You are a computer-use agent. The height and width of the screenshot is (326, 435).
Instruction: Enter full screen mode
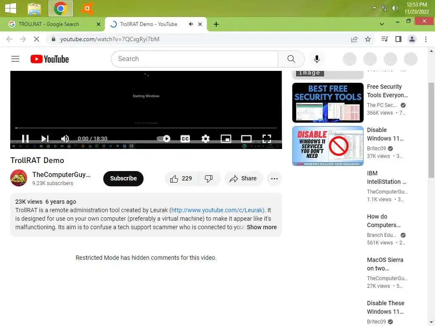[267, 139]
